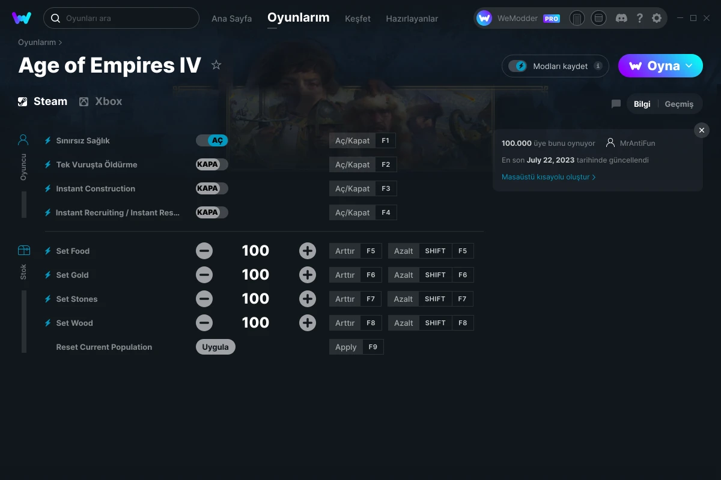
Task: Click info icon beside Modları kaydet
Action: tap(598, 66)
